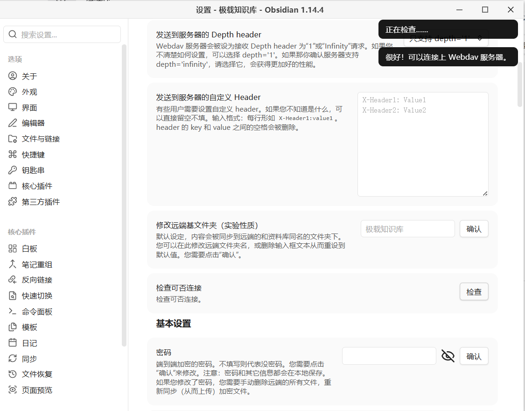The width and height of the screenshot is (525, 411).
Task: Click 确认 beside the password field
Action: click(x=474, y=356)
